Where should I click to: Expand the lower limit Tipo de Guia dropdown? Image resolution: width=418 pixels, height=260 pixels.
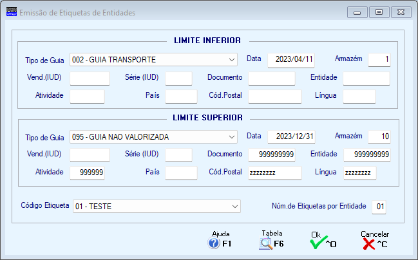click(232, 60)
